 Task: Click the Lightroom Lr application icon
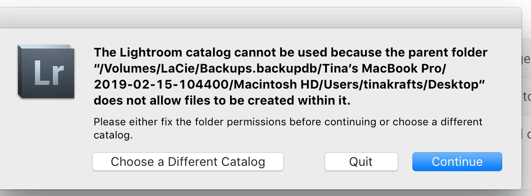pyautogui.click(x=45, y=71)
